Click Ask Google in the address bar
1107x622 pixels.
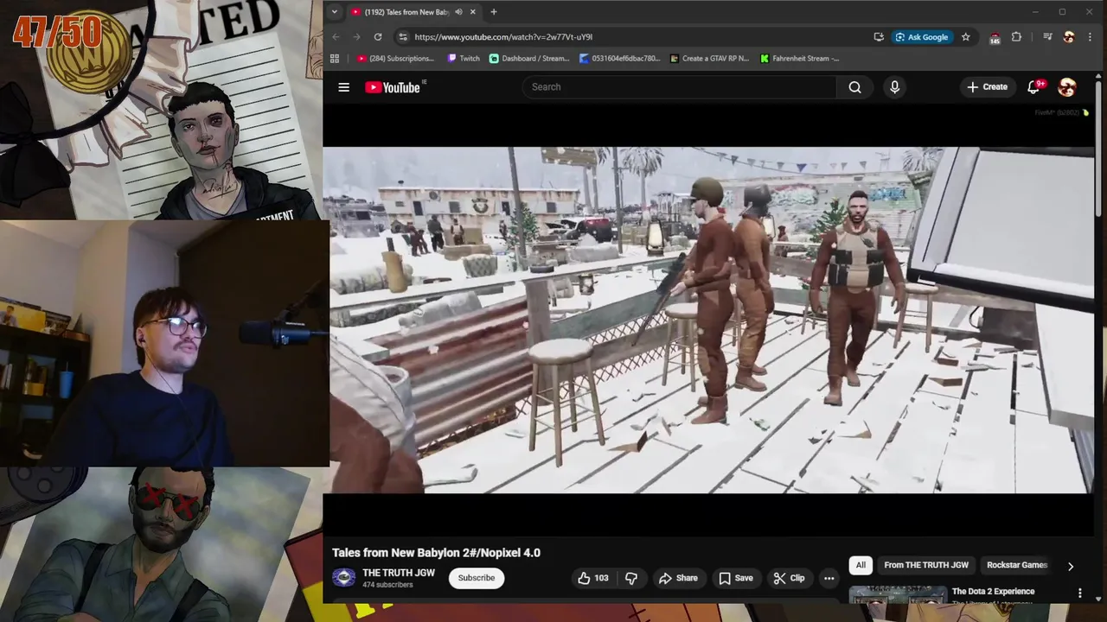[921, 37]
